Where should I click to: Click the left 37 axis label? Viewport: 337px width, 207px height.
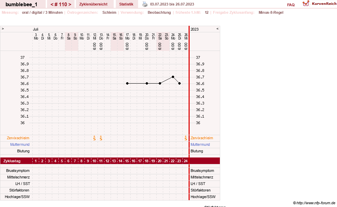22,57
